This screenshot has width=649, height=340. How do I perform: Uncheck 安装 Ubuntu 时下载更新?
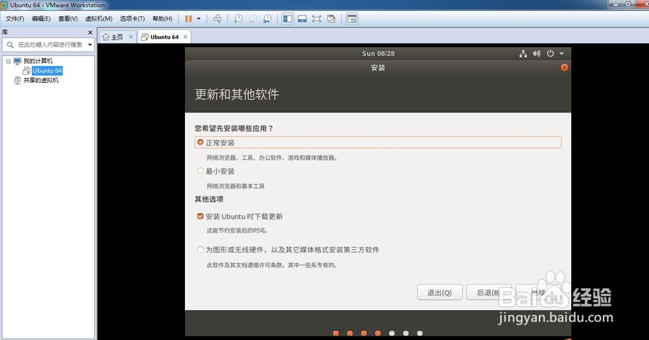coord(201,216)
